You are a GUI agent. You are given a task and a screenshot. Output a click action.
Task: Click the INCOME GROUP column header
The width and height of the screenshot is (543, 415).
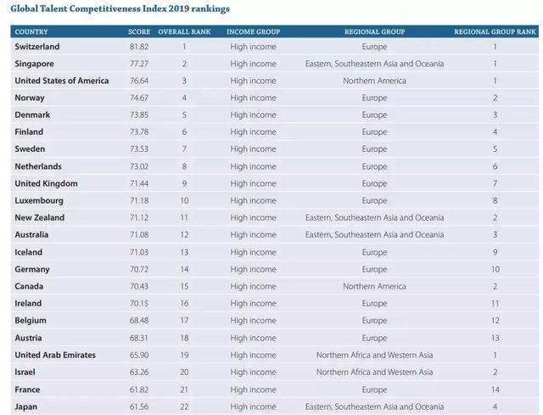coord(253,31)
